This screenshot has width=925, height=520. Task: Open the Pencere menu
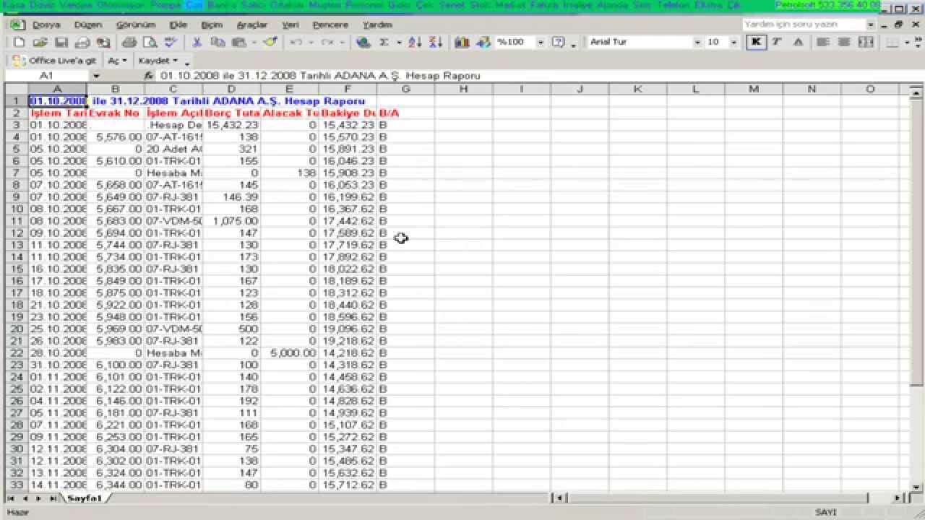[330, 25]
